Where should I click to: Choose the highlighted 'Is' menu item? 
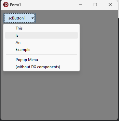click(x=41, y=35)
